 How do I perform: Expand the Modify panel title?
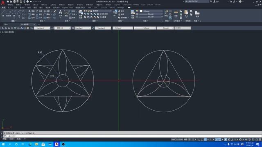click(42, 21)
